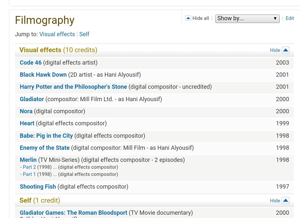
Task: Jump to Self section
Action: (x=84, y=34)
